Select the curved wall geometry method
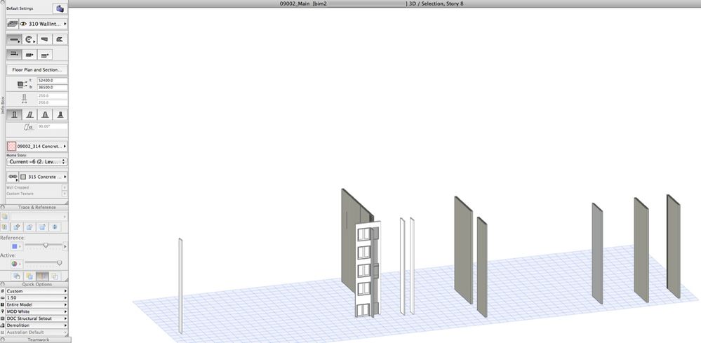Image resolution: width=701 pixels, height=343 pixels. 29,39
